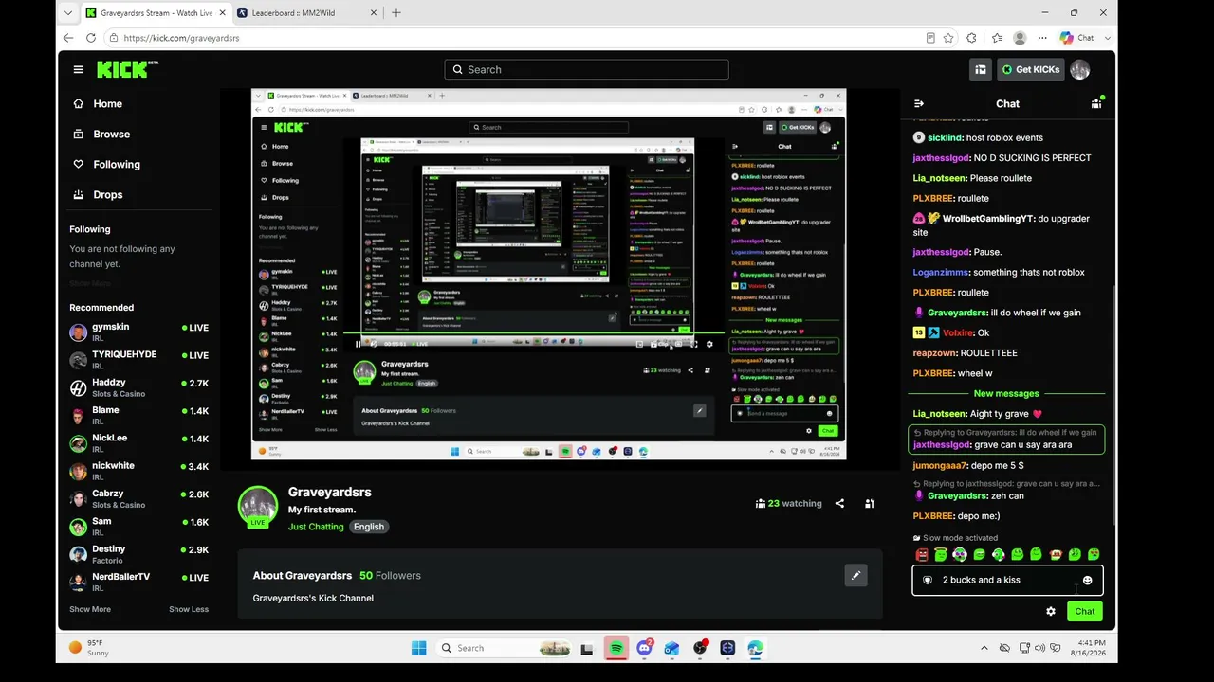Open the browser favorites list
This screenshot has height=682, width=1214.
(x=997, y=38)
